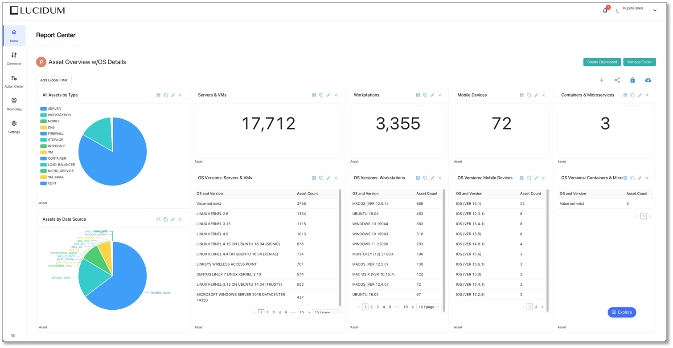Image resolution: width=673 pixels, height=348 pixels.
Task: View data table for Servers & VMs
Action: (x=314, y=95)
